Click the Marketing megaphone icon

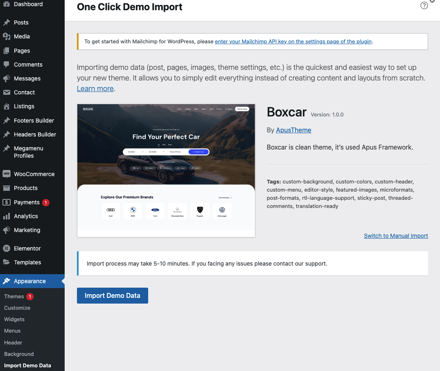point(7,230)
